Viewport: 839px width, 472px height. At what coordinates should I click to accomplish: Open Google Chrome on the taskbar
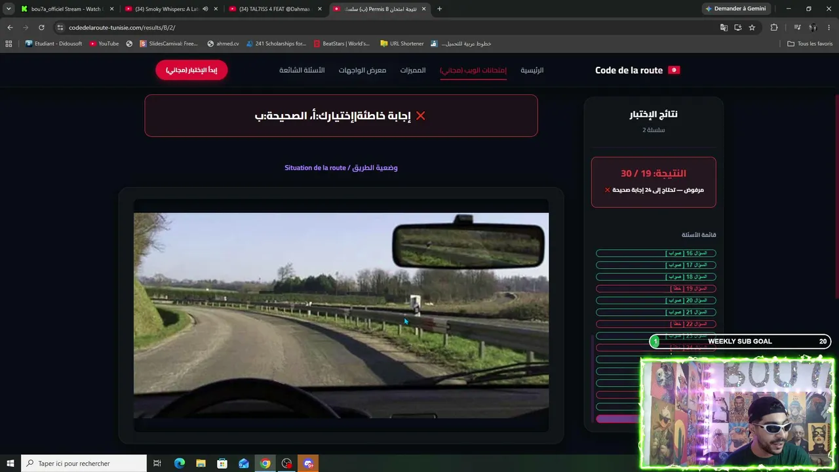click(x=265, y=463)
